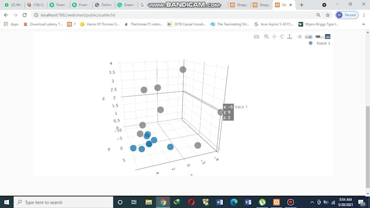Toggle trace 1 in the legend
Screen dimensions: 370x208
click(319, 43)
